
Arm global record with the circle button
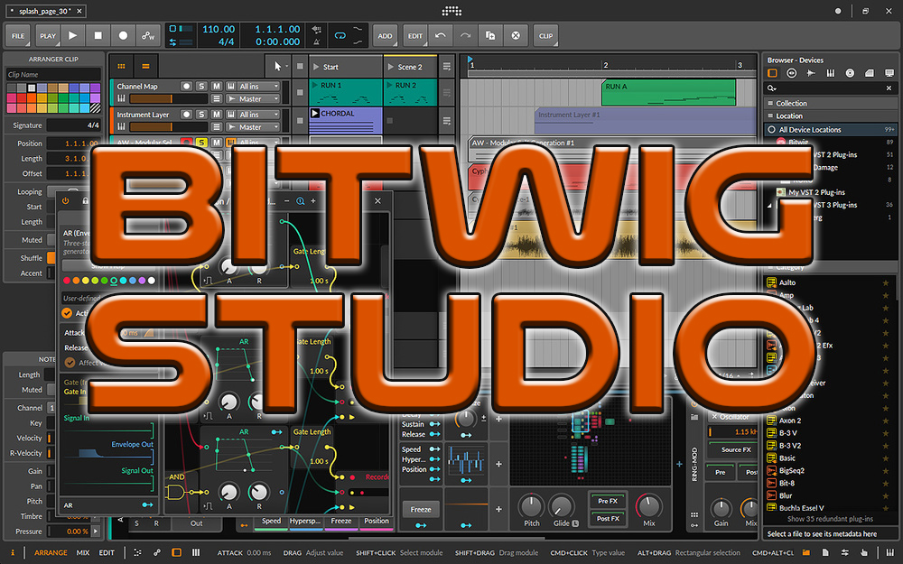coord(123,36)
